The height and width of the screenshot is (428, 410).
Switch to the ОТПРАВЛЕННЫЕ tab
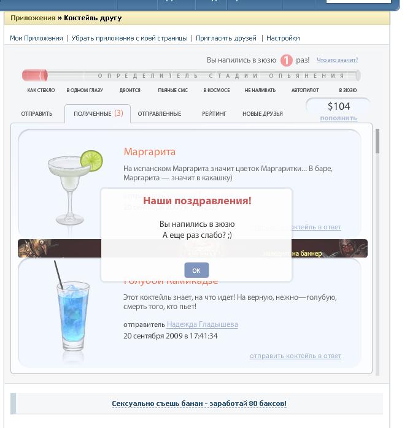click(x=159, y=114)
